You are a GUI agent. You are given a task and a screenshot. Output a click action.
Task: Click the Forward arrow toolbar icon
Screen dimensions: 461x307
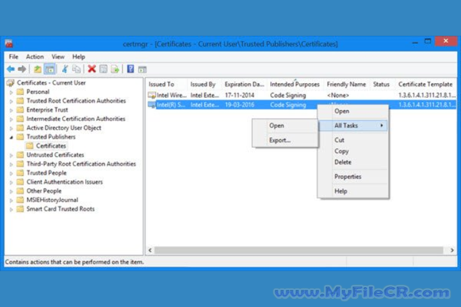(22, 69)
